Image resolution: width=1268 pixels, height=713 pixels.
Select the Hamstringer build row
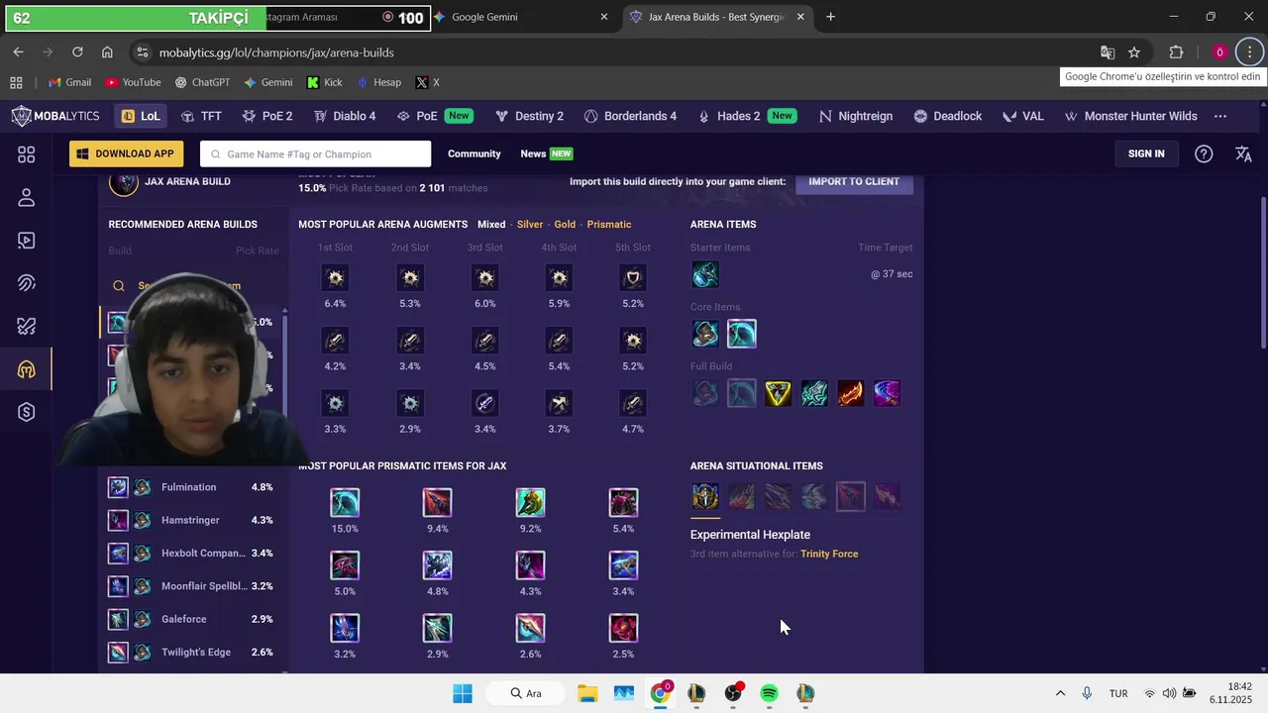(x=190, y=520)
